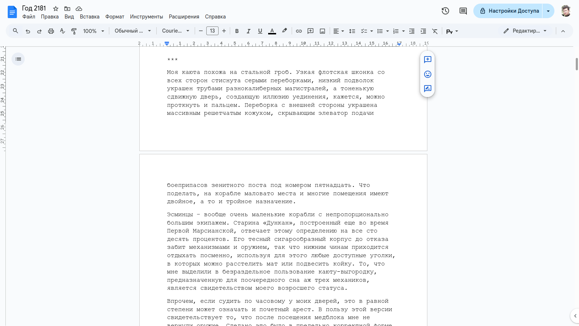Open the Вид menu
The height and width of the screenshot is (326, 579).
(69, 17)
